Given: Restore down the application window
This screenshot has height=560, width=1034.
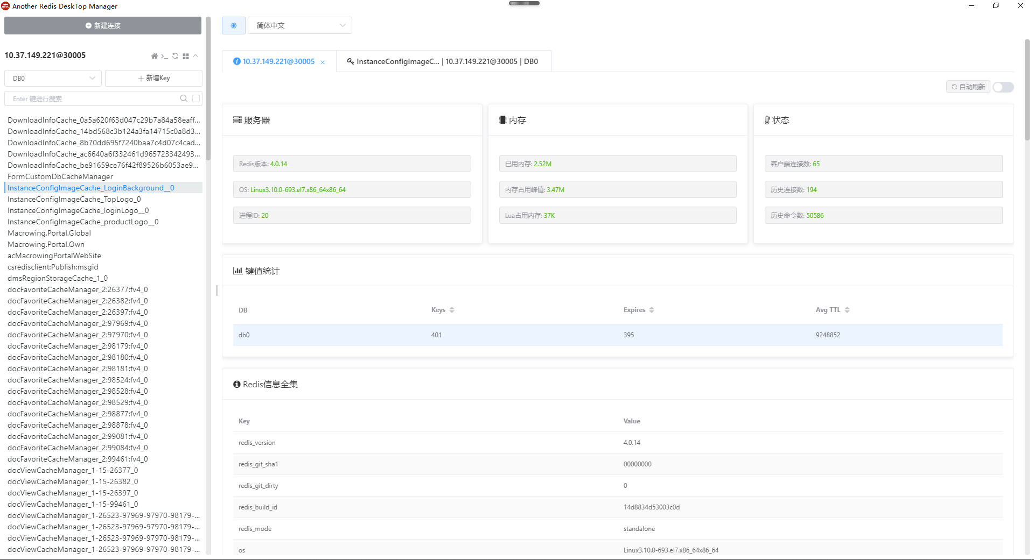Looking at the screenshot, I should pos(996,6).
